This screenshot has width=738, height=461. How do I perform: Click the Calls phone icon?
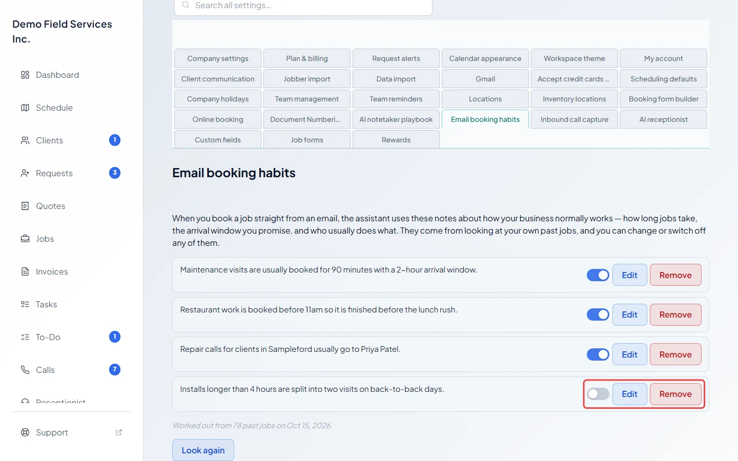(25, 370)
